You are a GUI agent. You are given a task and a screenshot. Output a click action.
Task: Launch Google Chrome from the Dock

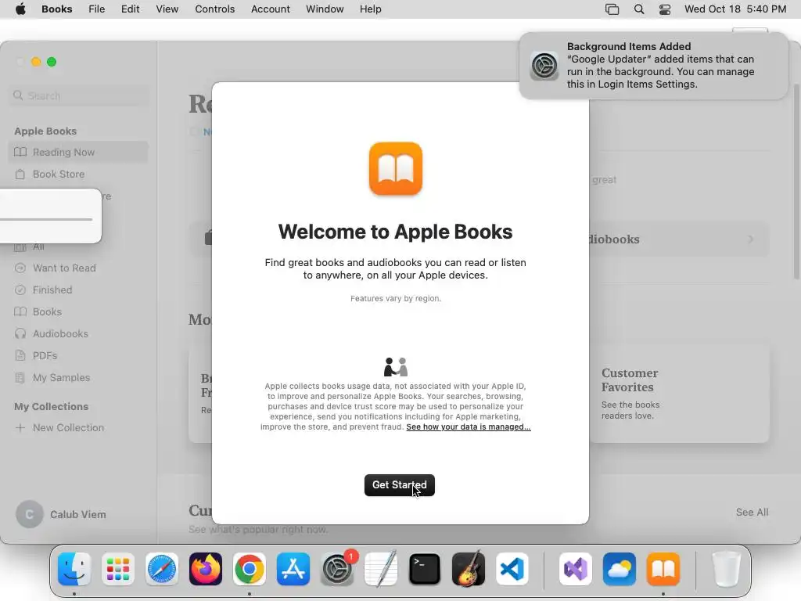click(250, 569)
